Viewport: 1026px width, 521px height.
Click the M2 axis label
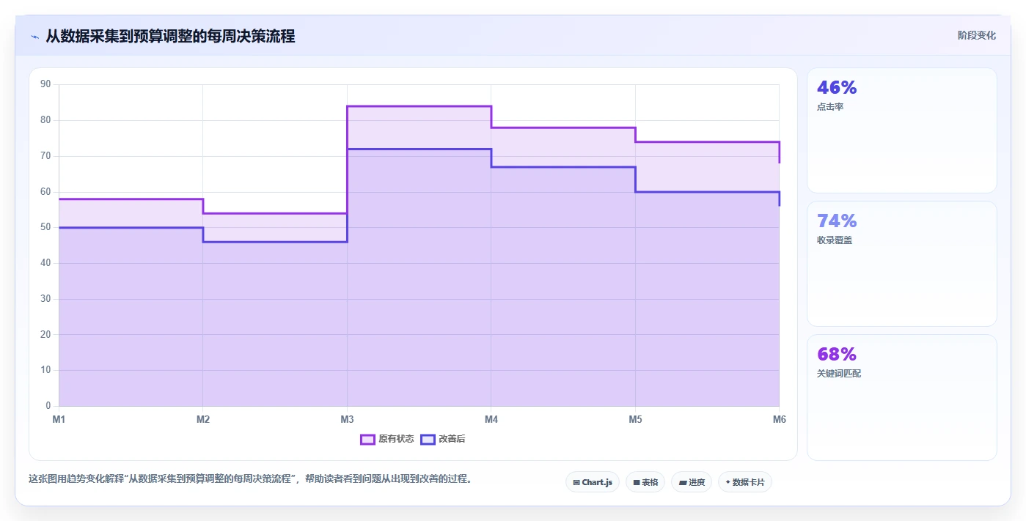pos(203,420)
